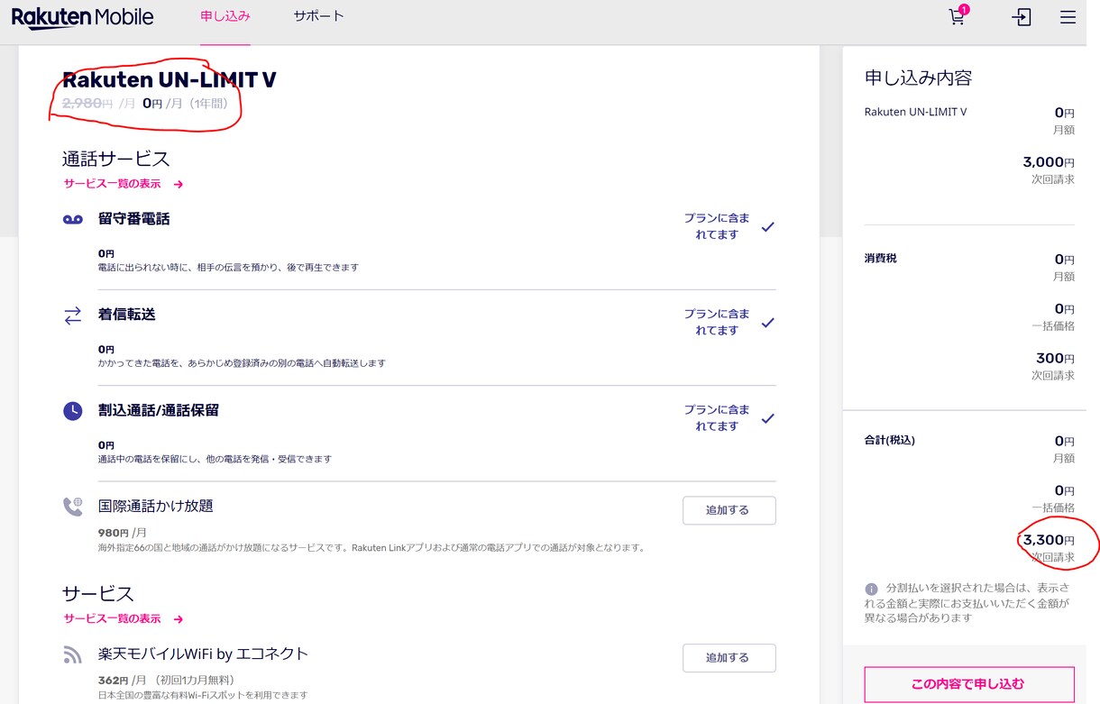The image size is (1100, 704).
Task: Click Rakuten UN-LIMIT V line in summary
Action: tap(915, 112)
